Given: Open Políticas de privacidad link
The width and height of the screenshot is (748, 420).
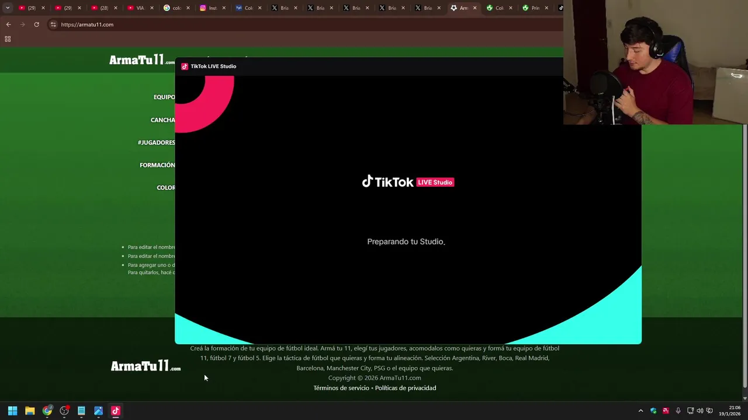Looking at the screenshot, I should (406, 388).
